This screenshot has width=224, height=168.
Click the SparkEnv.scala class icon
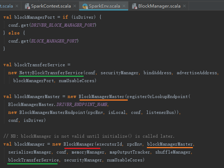85,6
